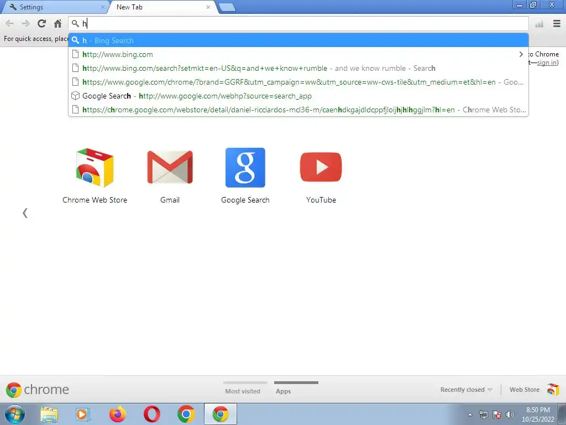Image resolution: width=566 pixels, height=425 pixels.
Task: Click the sign in link
Action: click(x=547, y=63)
